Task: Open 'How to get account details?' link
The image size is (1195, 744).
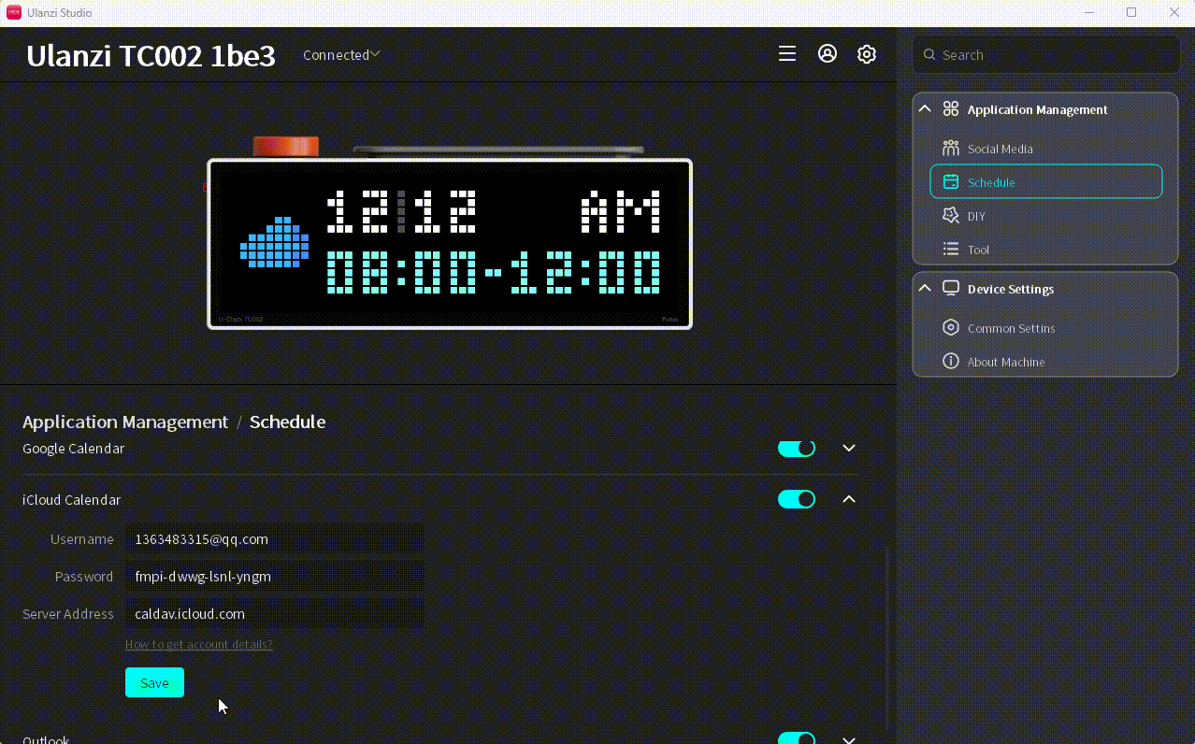Action: (199, 645)
